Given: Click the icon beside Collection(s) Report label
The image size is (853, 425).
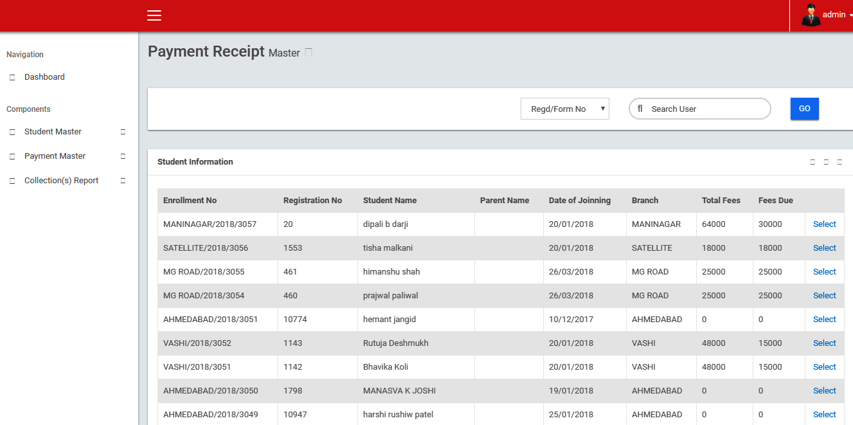Looking at the screenshot, I should [12, 181].
